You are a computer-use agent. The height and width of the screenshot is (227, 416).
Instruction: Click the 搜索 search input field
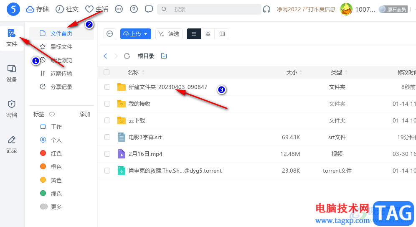pos(209,9)
